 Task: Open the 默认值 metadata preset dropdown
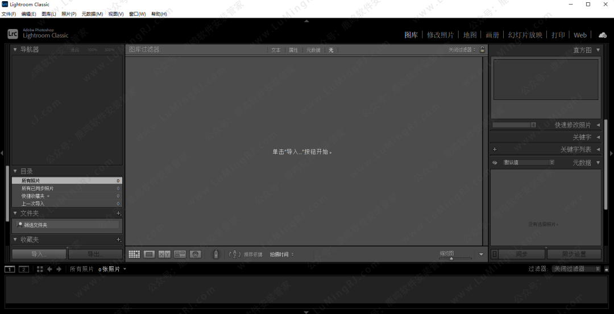529,162
